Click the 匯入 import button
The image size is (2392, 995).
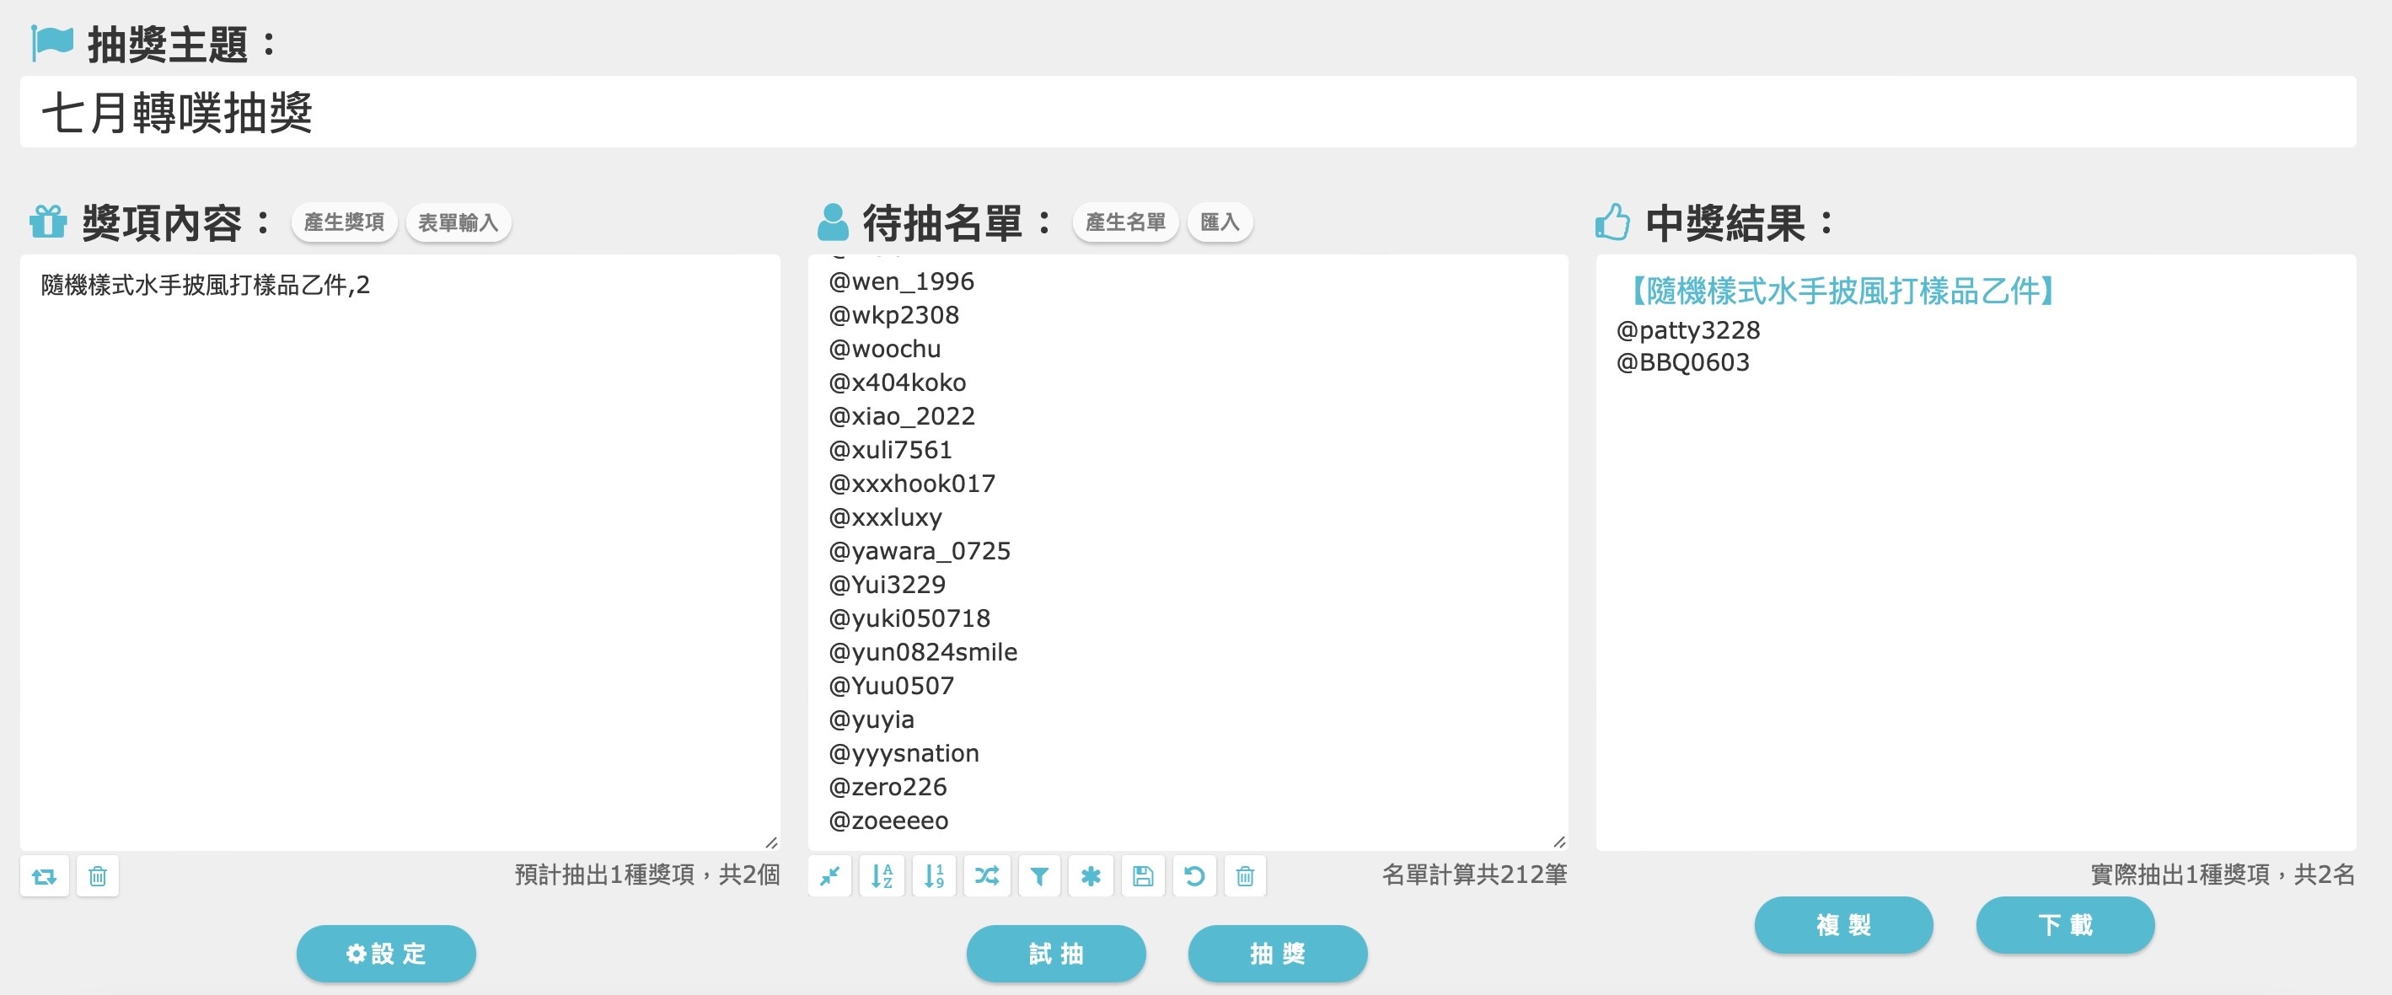click(1220, 222)
